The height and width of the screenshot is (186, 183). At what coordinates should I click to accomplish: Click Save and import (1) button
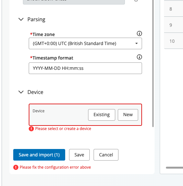[39, 155]
